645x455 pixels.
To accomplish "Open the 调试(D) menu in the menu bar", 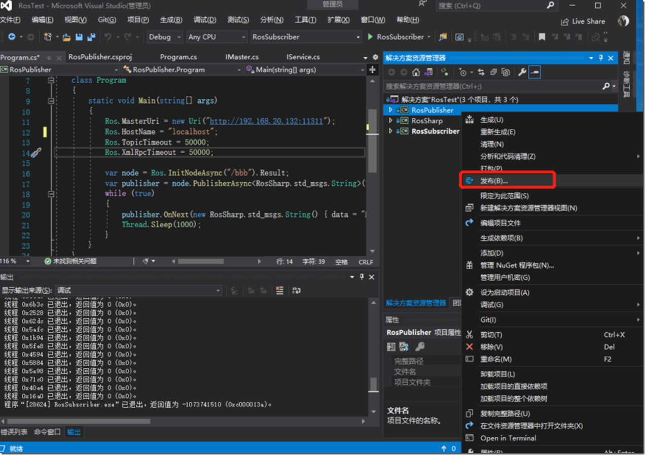I will coord(205,20).
